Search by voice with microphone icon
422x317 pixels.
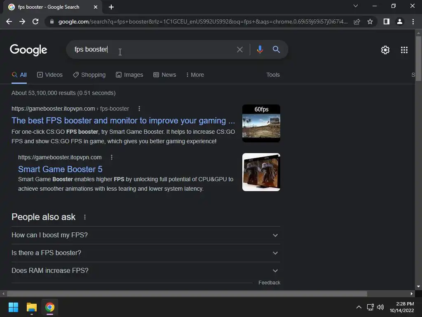coord(260,50)
